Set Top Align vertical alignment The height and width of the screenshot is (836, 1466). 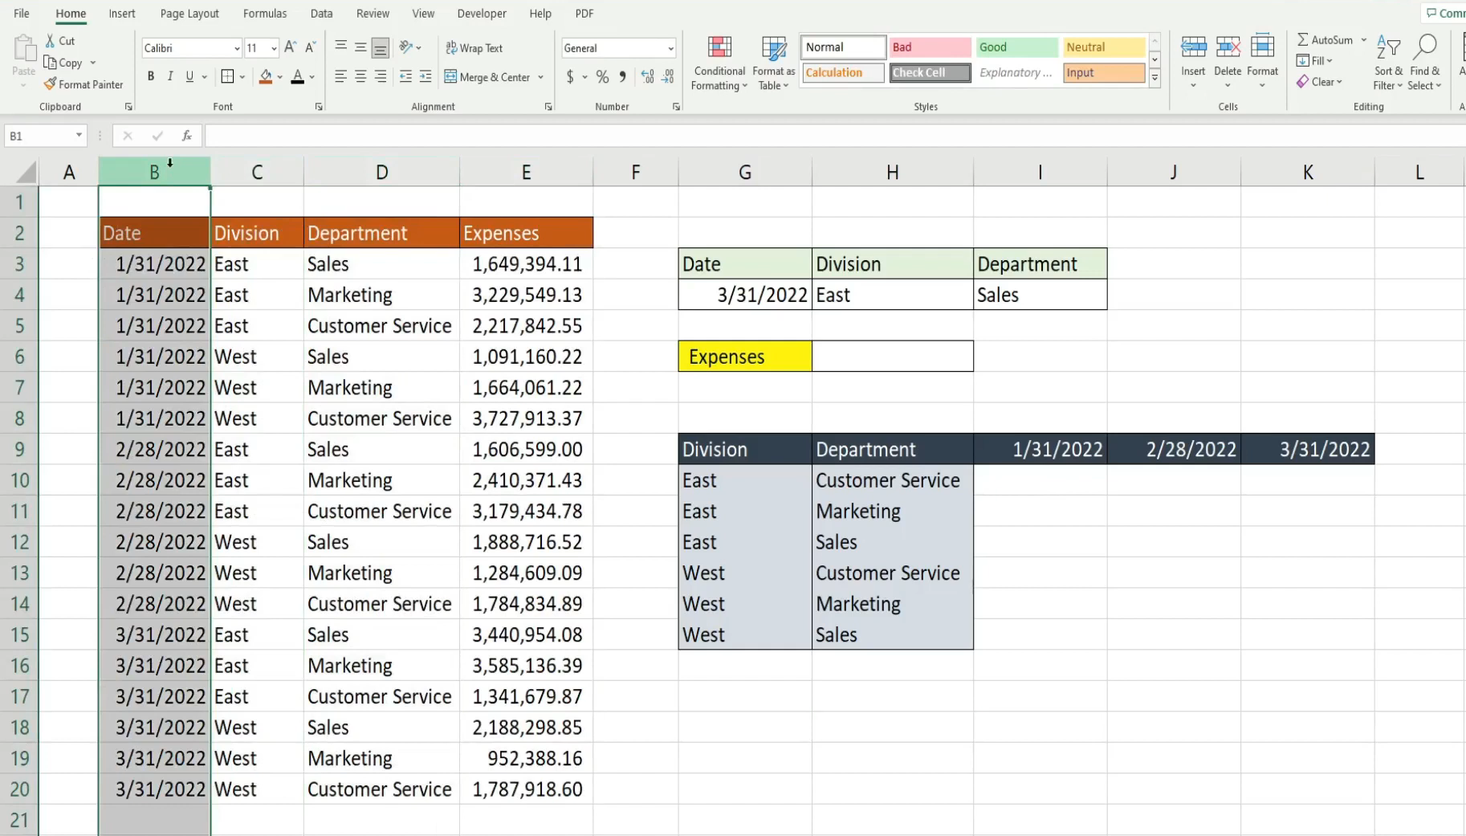click(x=341, y=48)
